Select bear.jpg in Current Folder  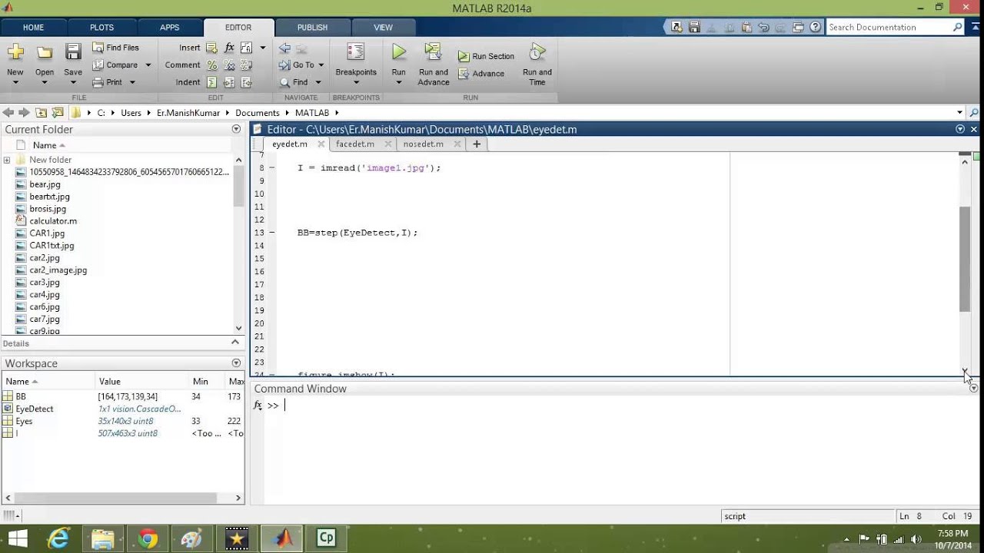coord(45,184)
